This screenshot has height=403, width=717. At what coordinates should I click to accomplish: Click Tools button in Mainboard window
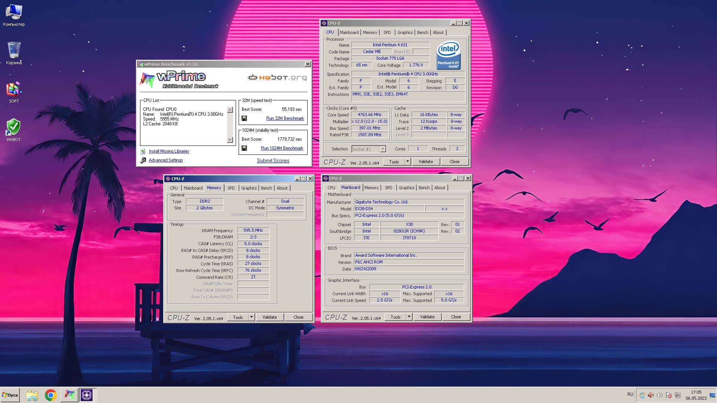(x=395, y=317)
